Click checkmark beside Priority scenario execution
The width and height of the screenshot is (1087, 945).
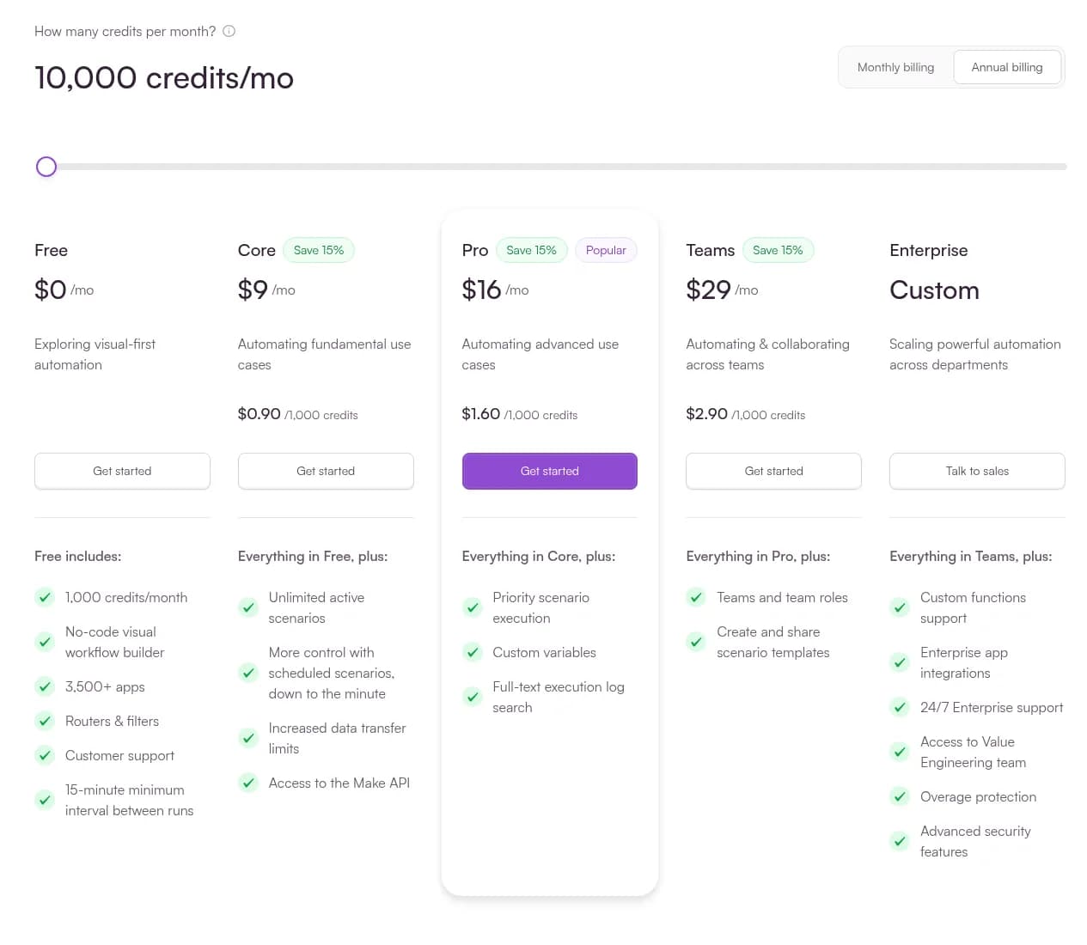coord(473,607)
